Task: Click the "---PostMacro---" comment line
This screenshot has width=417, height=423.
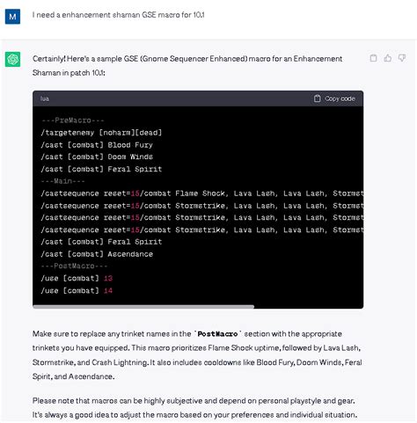Action: pos(74,266)
